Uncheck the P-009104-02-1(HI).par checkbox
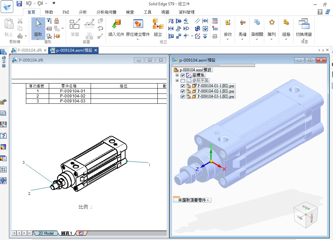Viewport: 333px width, 240px height. click(183, 91)
